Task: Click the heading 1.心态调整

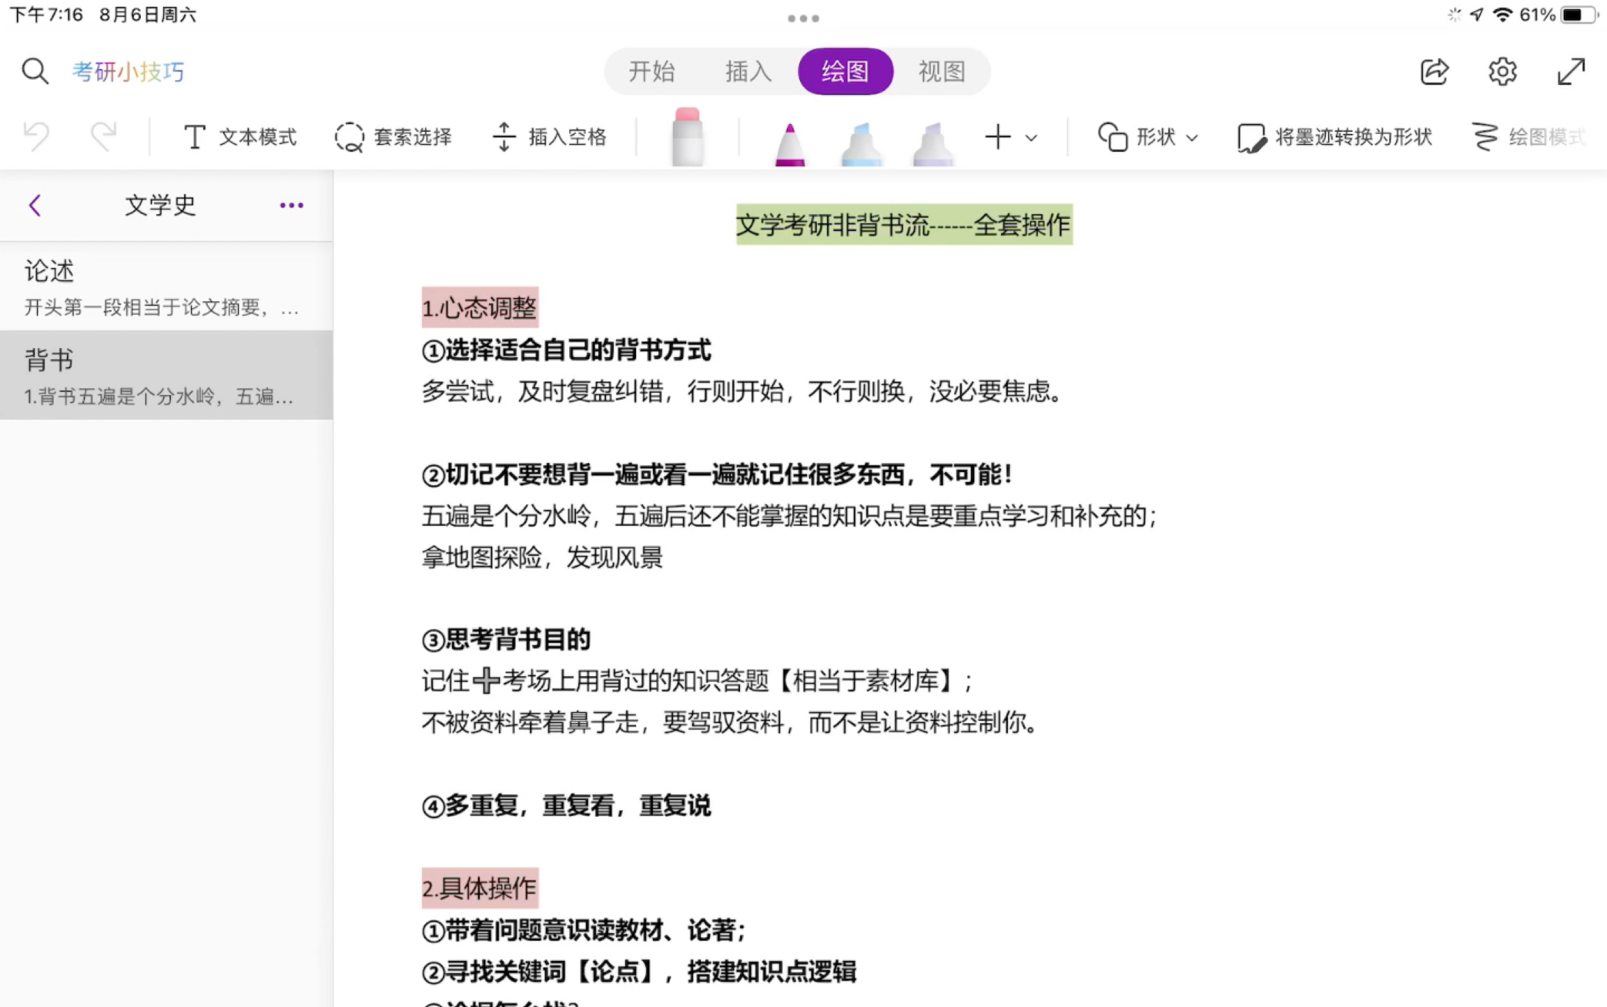Action: point(480,308)
